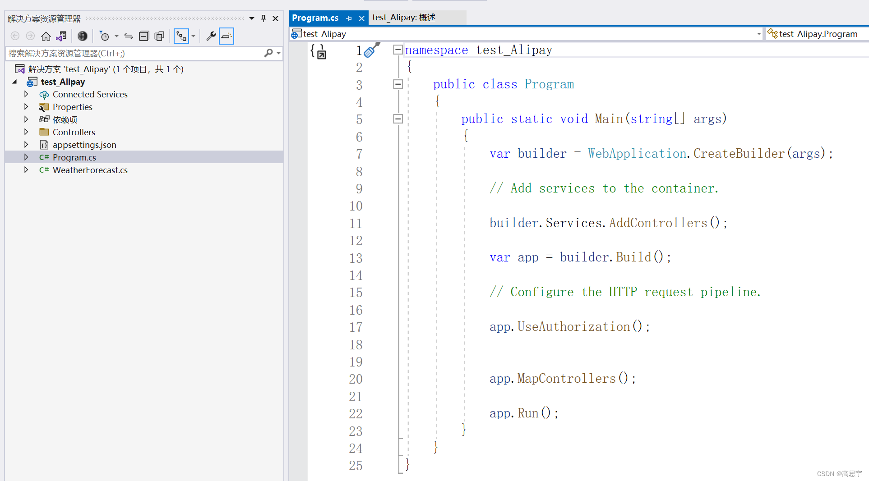Expand the Connected Services node
This screenshot has width=869, height=481.
[26, 94]
